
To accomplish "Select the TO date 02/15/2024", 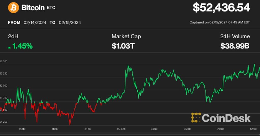I will 70,23.
